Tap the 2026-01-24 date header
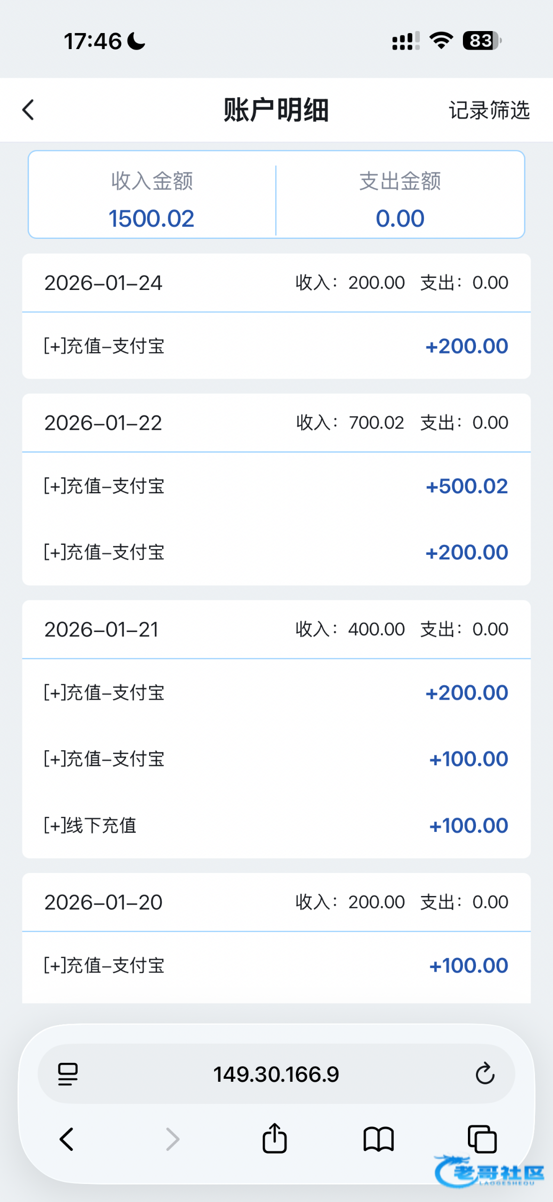This screenshot has height=1202, width=553. pos(104,283)
